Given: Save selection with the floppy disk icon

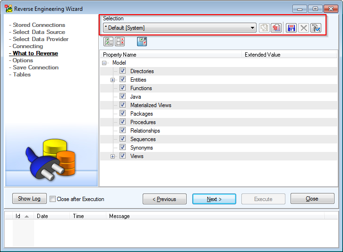Looking at the screenshot, I should 292,28.
